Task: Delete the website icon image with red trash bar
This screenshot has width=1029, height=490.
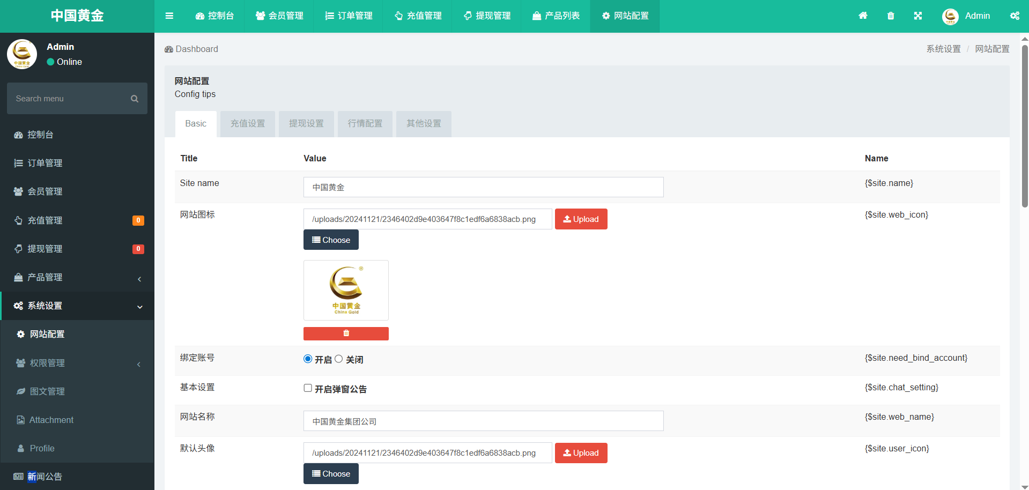Action: 346,333
